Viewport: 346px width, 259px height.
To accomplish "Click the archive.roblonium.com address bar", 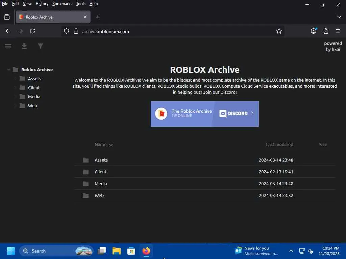I will (172, 31).
